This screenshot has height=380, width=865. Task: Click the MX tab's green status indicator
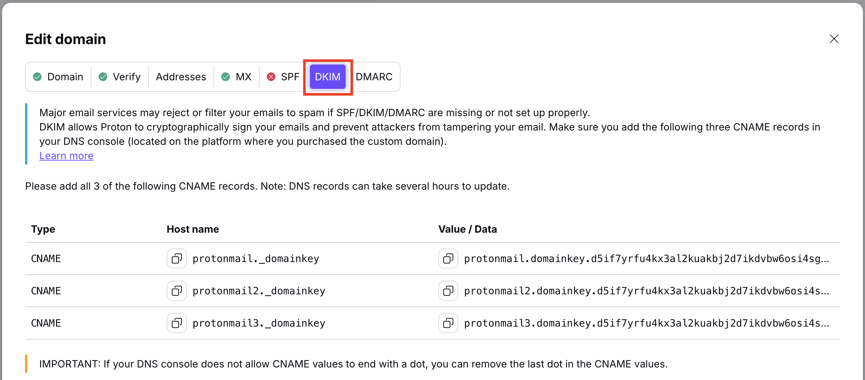(x=225, y=76)
